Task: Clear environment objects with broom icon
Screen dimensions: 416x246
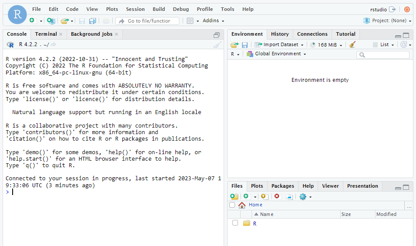Action: pos(352,44)
